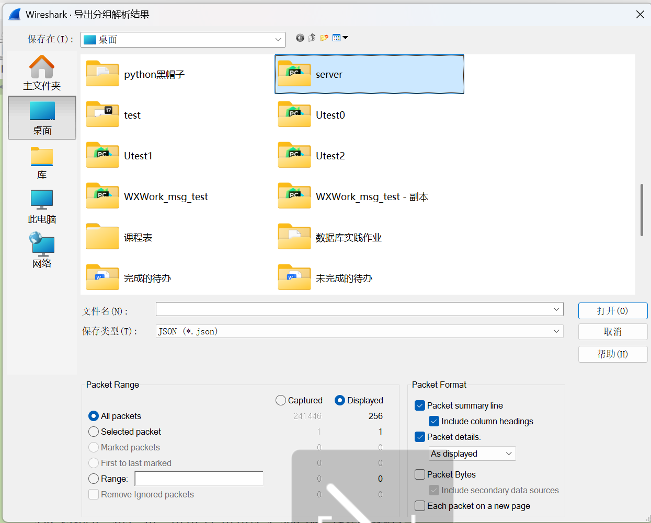The width and height of the screenshot is (651, 523).
Task: Go back to last visited folder
Action: (x=300, y=38)
